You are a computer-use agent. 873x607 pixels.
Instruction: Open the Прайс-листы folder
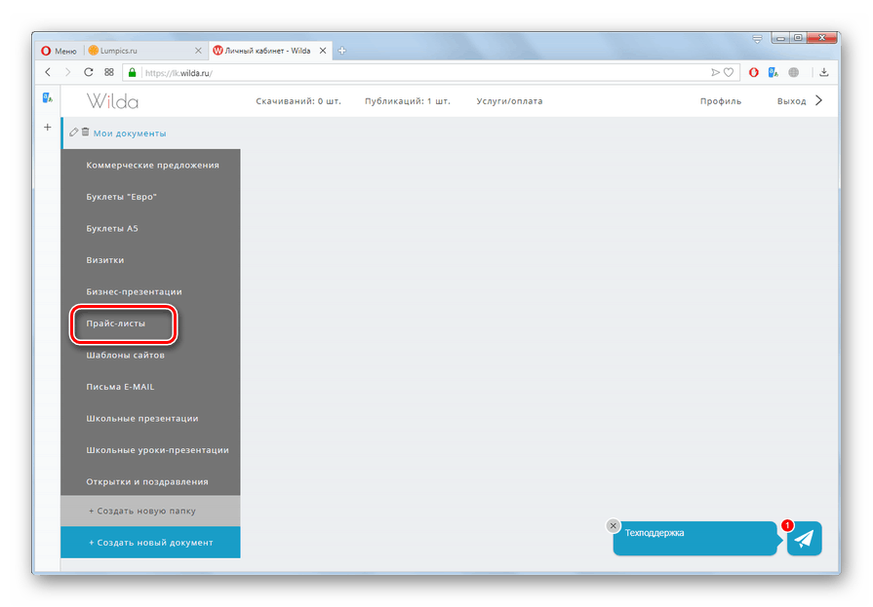(151, 323)
